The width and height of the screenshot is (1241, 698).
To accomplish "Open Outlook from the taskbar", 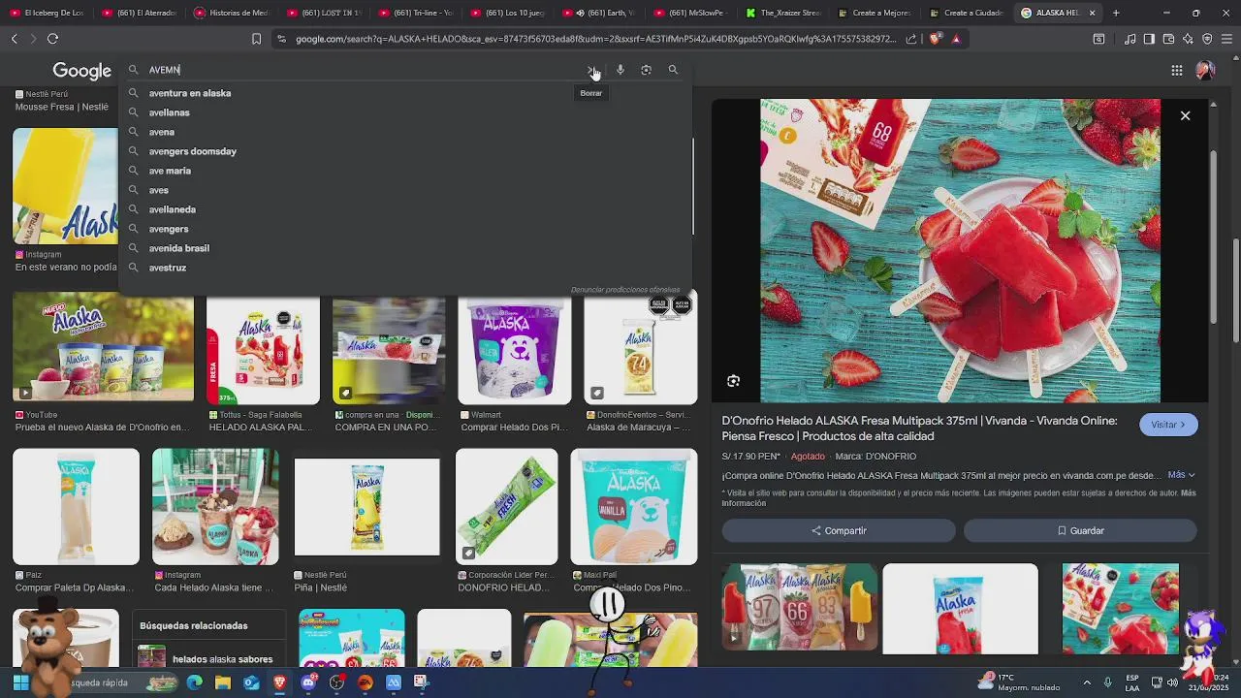I will (251, 682).
